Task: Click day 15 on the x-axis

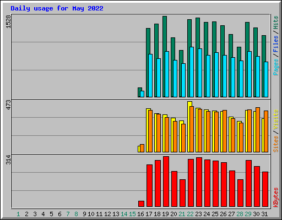Action: [132, 214]
